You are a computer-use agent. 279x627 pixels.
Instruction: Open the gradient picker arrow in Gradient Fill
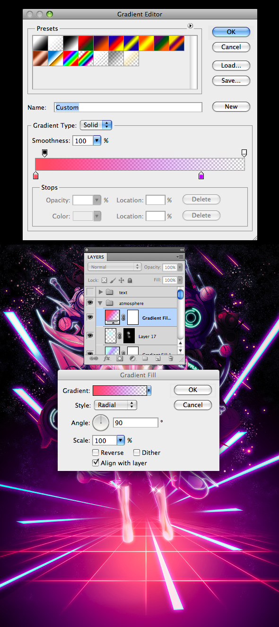[x=149, y=391]
